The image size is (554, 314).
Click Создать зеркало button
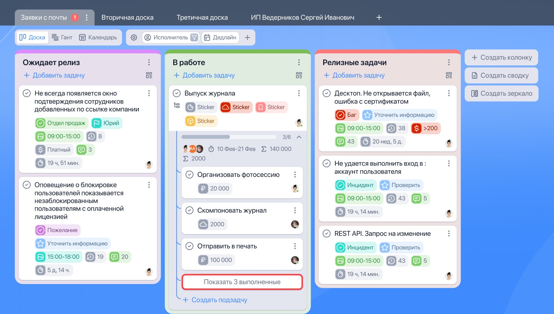click(x=502, y=93)
